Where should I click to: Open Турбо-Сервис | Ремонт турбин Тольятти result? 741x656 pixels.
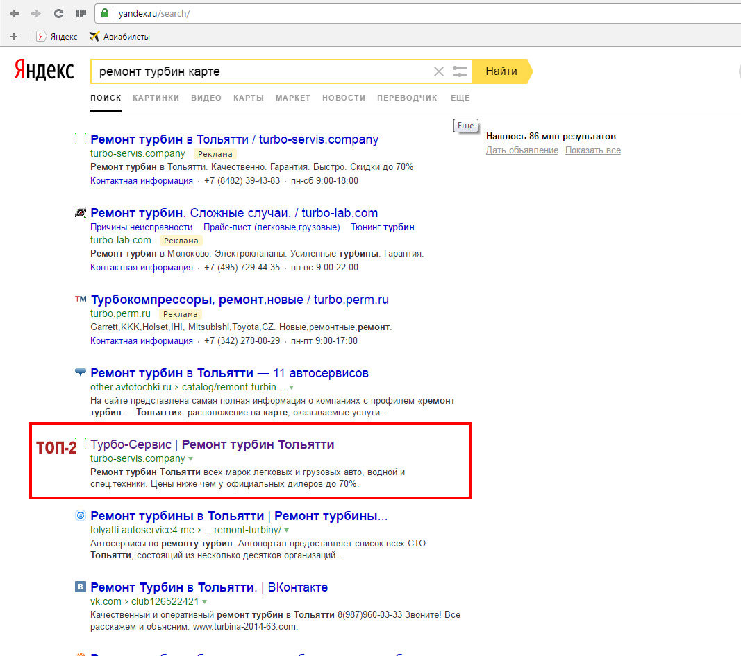[x=213, y=444]
